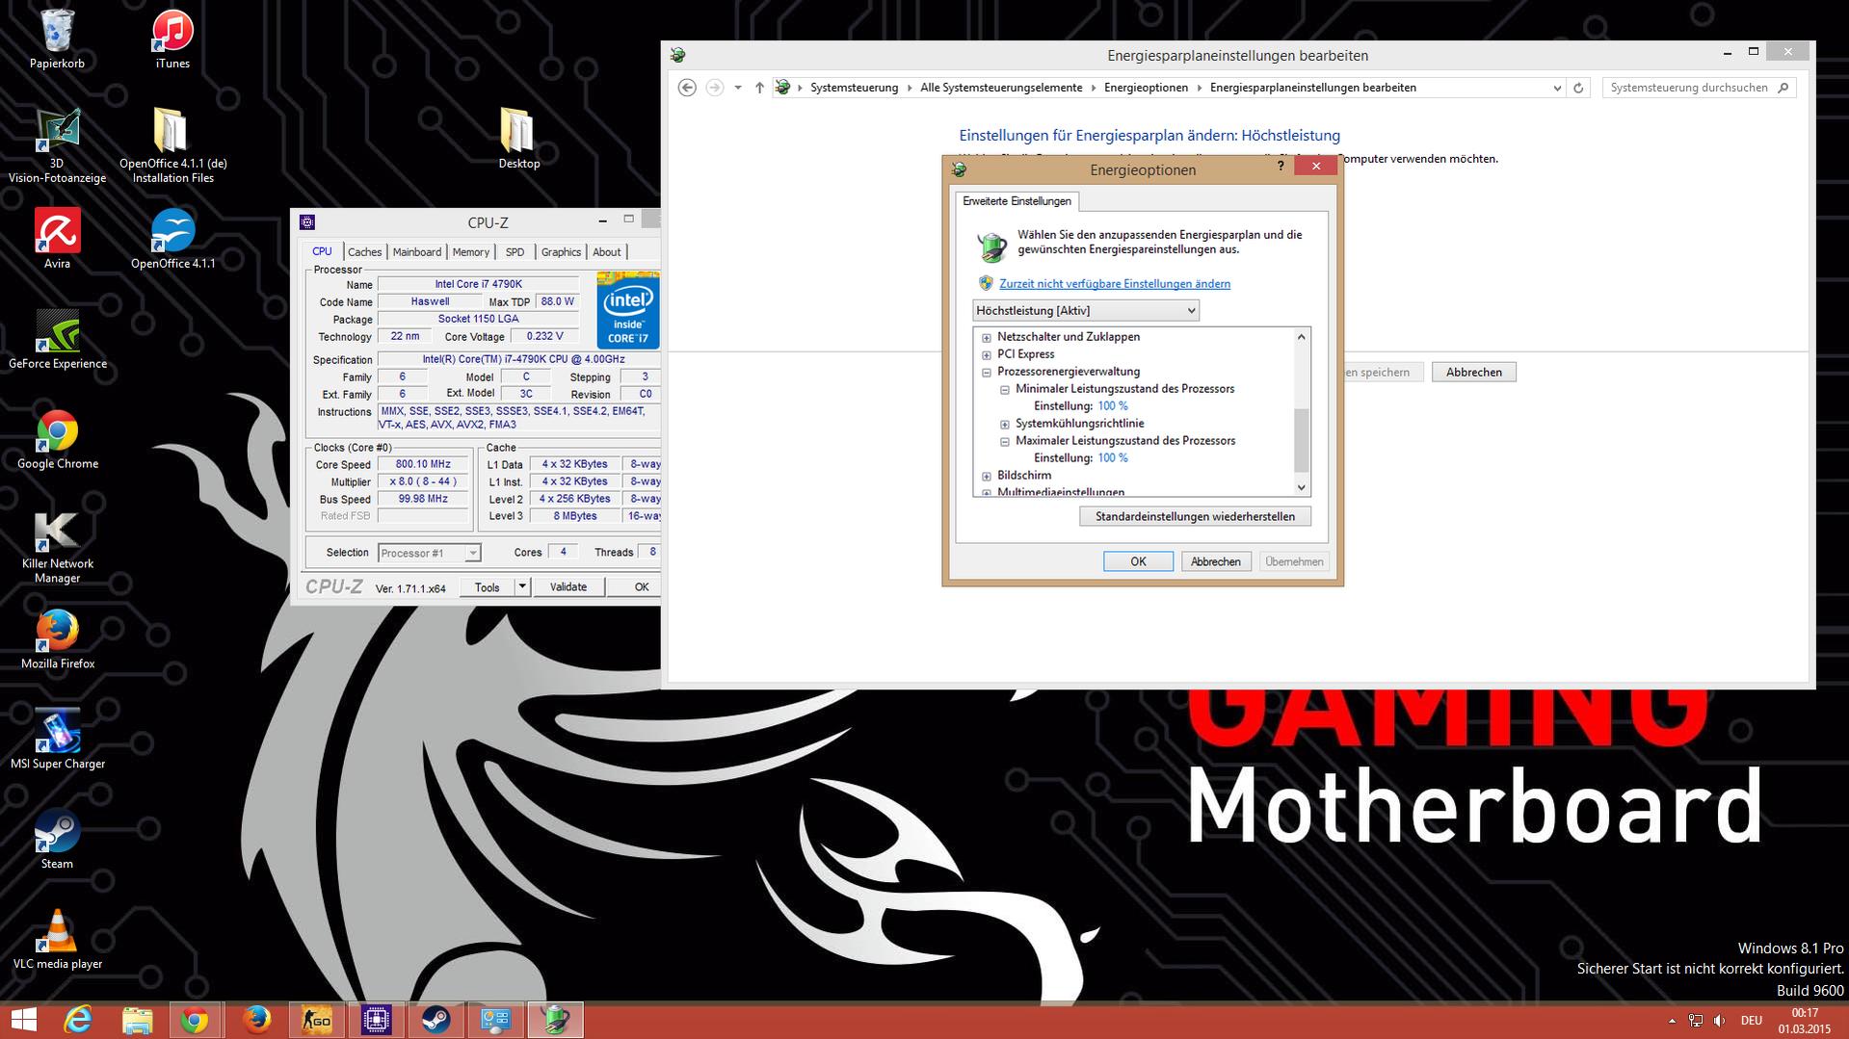Image resolution: width=1849 pixels, height=1039 pixels.
Task: Go back in the Control Panel window
Action: (687, 88)
